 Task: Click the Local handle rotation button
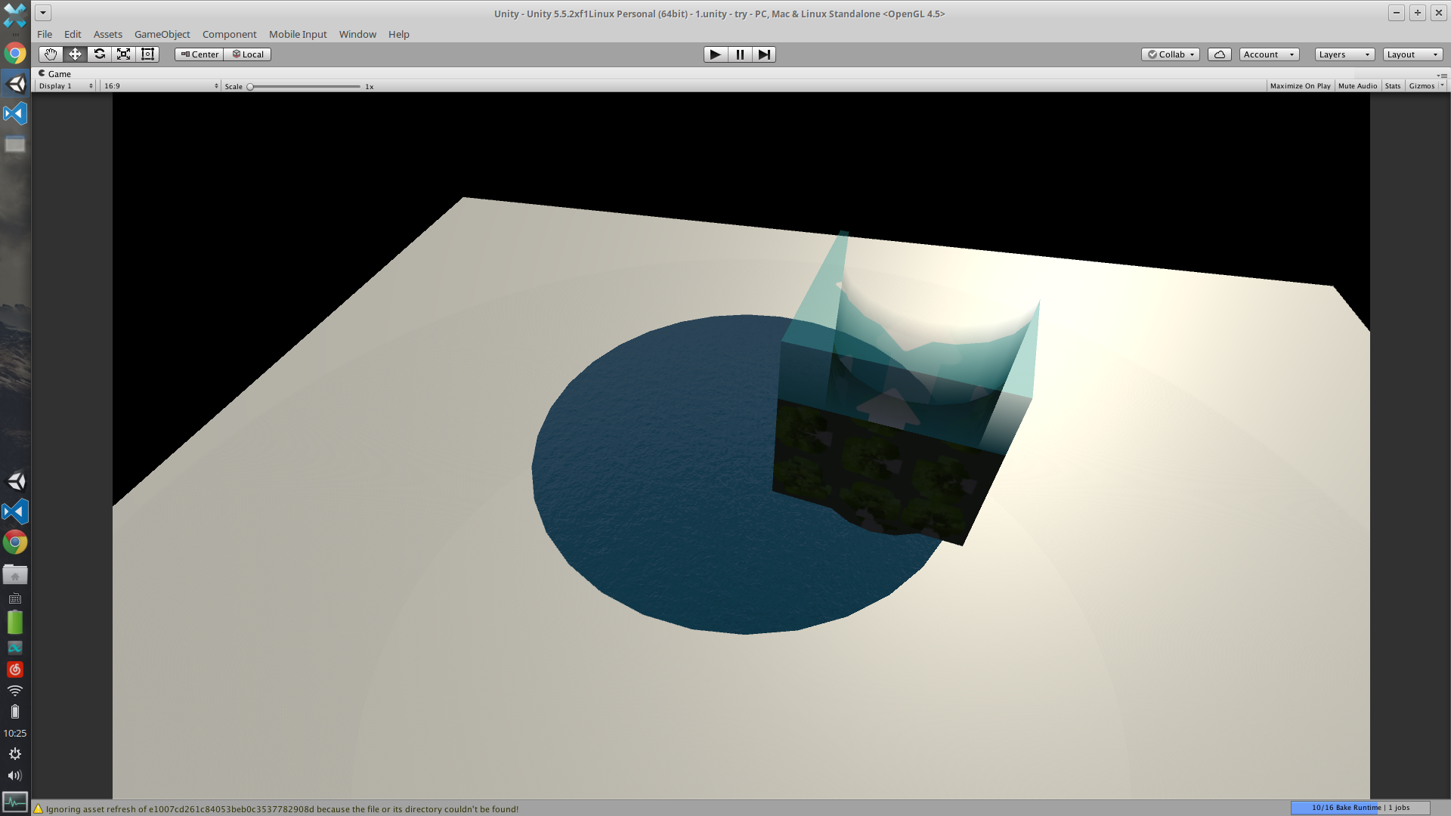pos(248,54)
